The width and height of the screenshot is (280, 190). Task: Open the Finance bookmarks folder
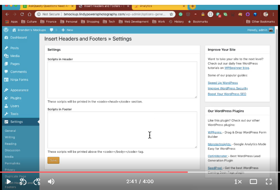[48, 22]
